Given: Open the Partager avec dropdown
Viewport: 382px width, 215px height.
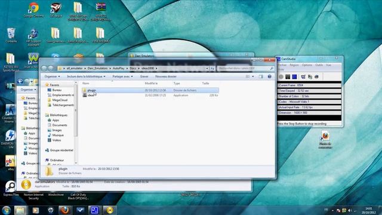Looking at the screenshot, I should [x=122, y=76].
